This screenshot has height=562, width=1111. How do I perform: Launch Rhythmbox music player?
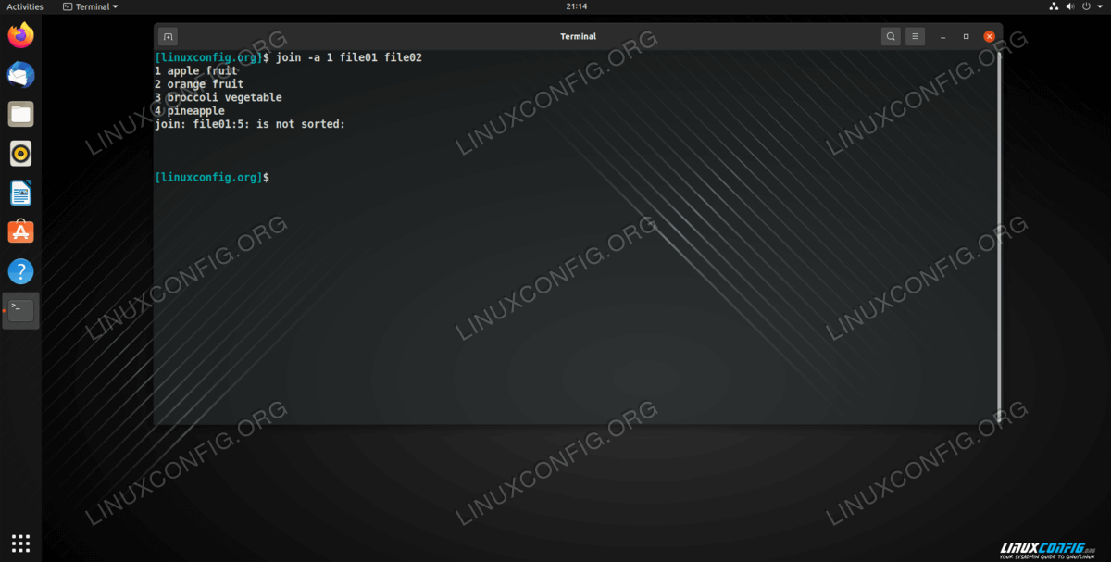coord(20,154)
